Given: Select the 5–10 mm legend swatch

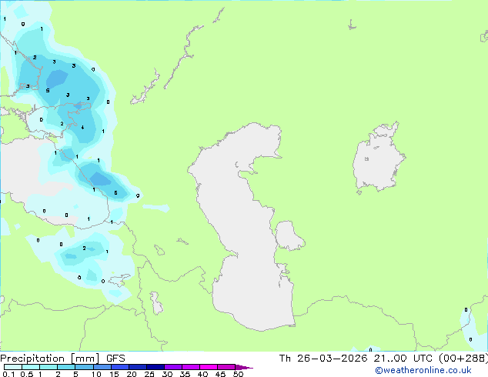Looking at the screenshot, I should click(84, 367).
